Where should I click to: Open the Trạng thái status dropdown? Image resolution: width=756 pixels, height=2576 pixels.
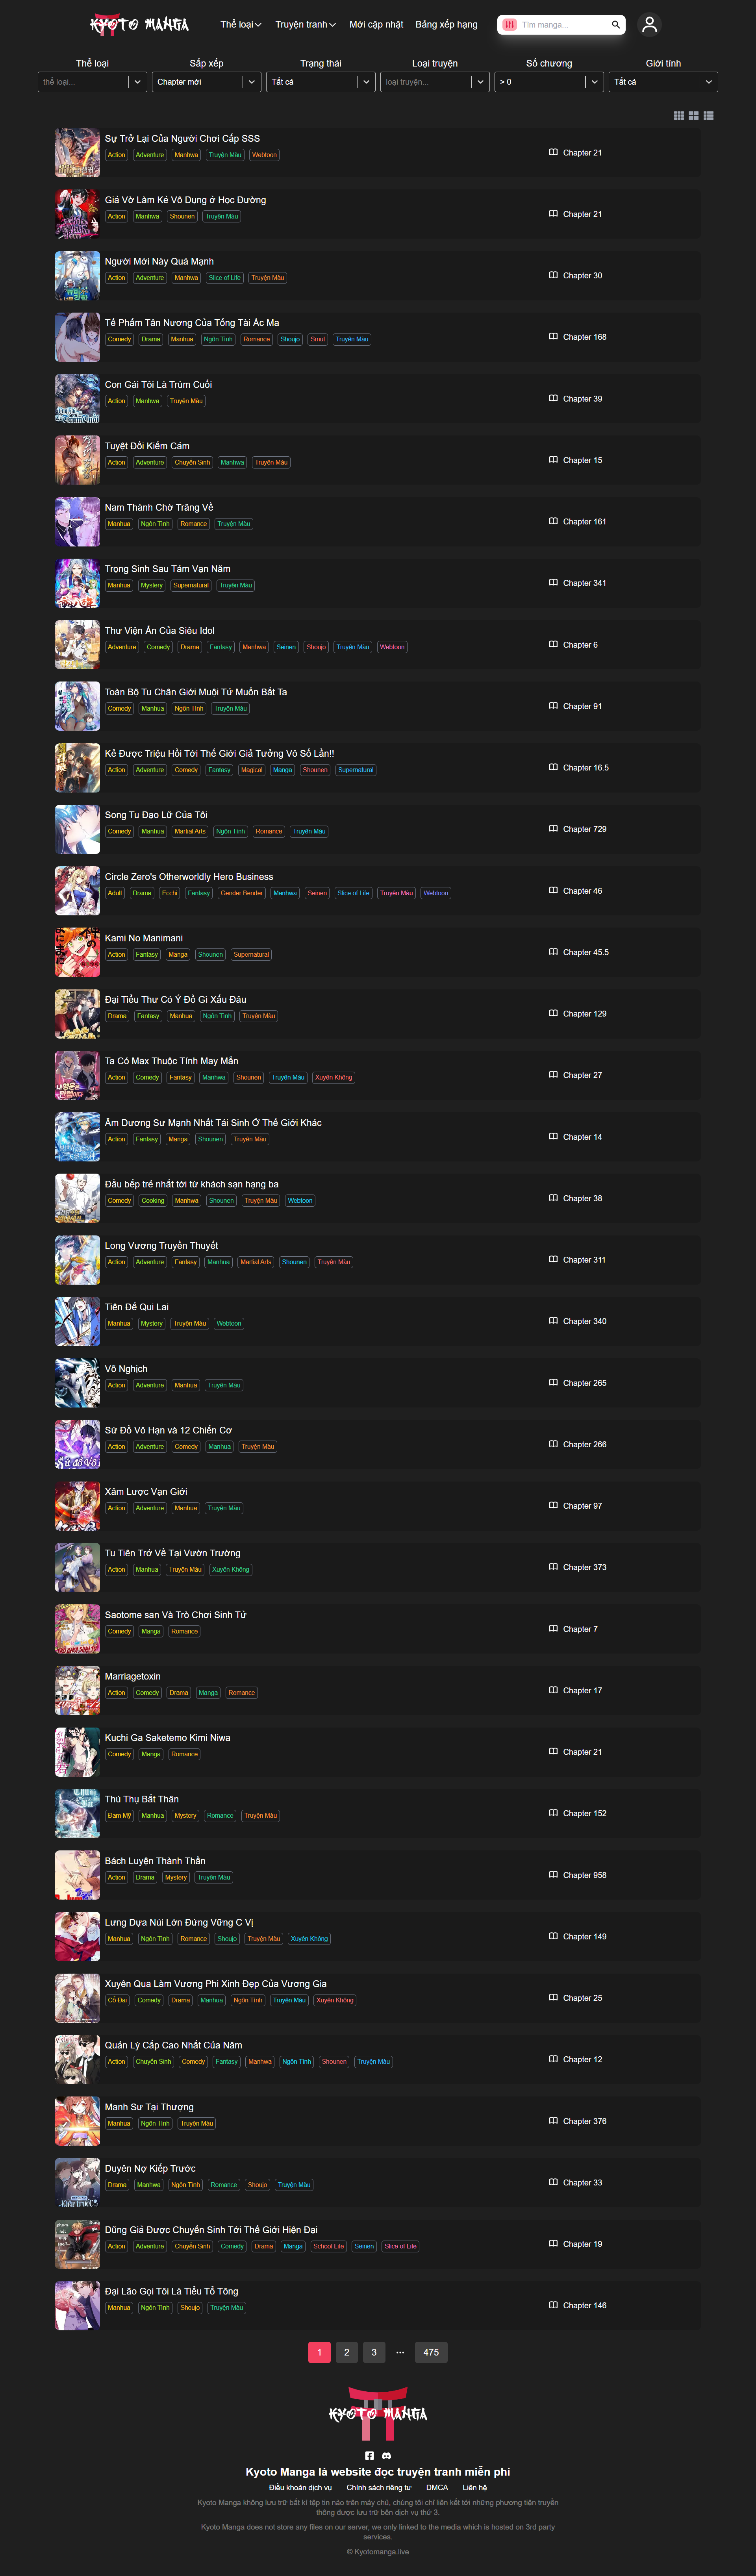click(321, 82)
